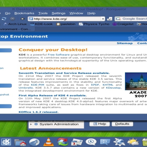Launch VLC cone icon in panel
This screenshot has height=147, width=147.
tap(49, 142)
